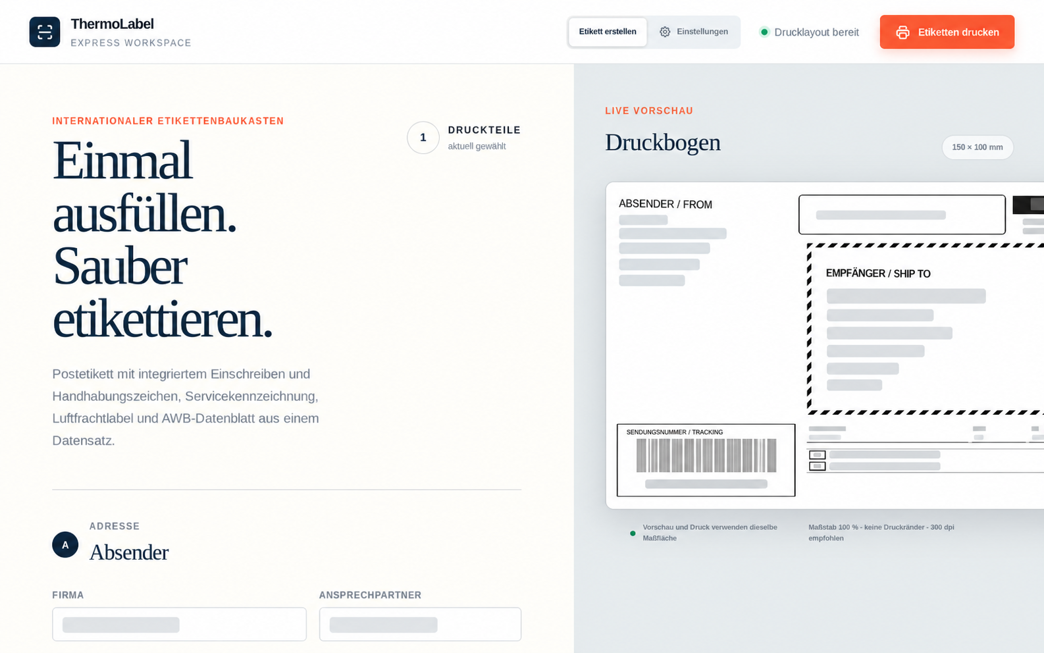The height and width of the screenshot is (653, 1044).
Task: Click the INTERNATIONALER ETIKETTENBAUKASTEN label
Action: click(x=168, y=121)
